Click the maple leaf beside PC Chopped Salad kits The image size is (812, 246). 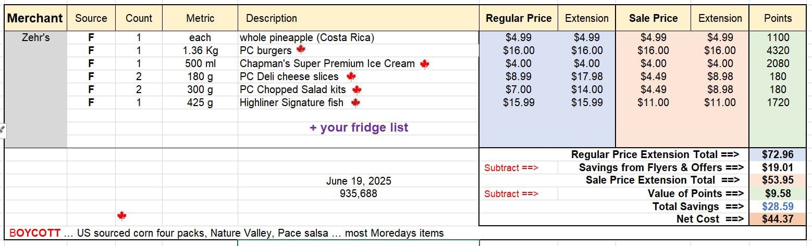tap(357, 89)
